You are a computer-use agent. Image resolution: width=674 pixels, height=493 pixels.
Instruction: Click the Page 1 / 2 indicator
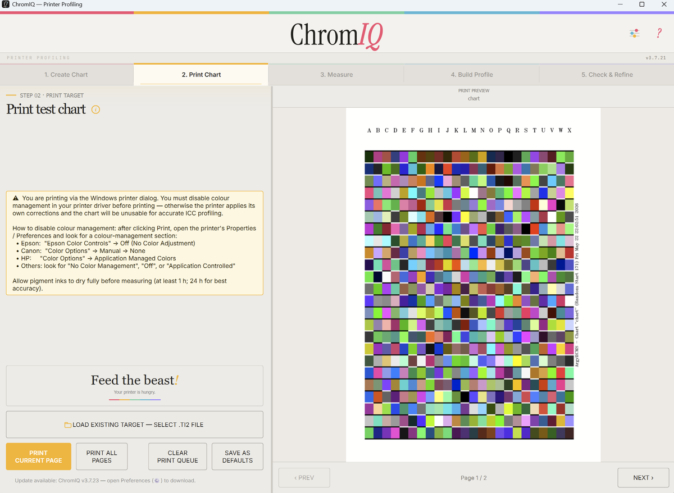pos(473,478)
